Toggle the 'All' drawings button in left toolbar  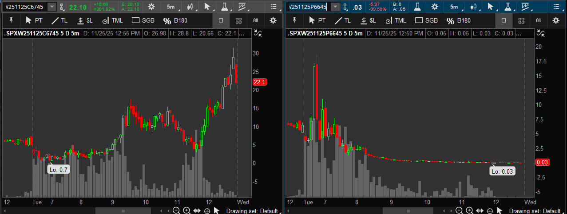point(256,20)
